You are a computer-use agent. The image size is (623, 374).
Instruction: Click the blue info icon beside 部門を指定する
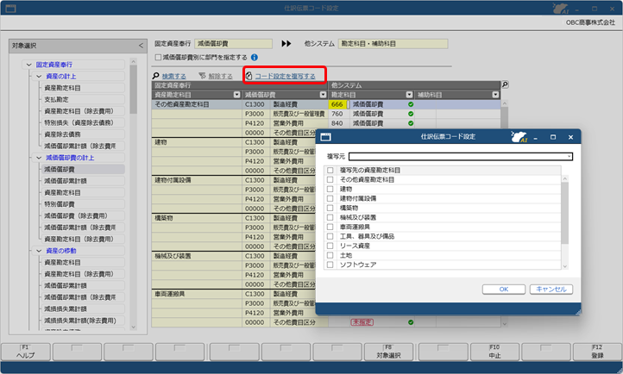(255, 58)
